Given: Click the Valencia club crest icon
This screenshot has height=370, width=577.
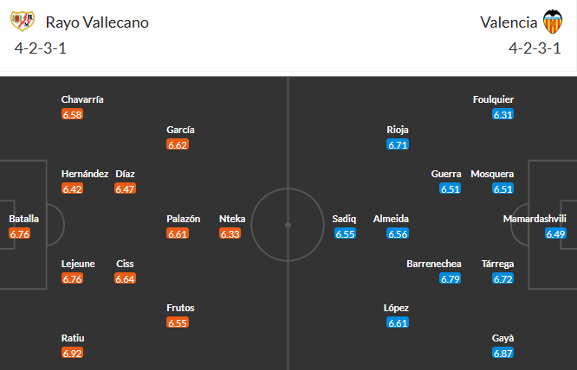Looking at the screenshot, I should (552, 22).
